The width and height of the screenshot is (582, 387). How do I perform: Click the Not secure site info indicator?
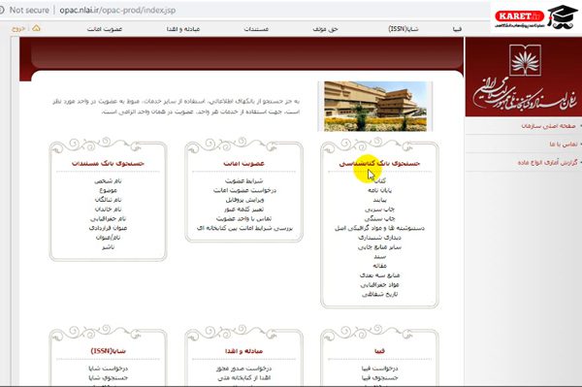(x=24, y=10)
